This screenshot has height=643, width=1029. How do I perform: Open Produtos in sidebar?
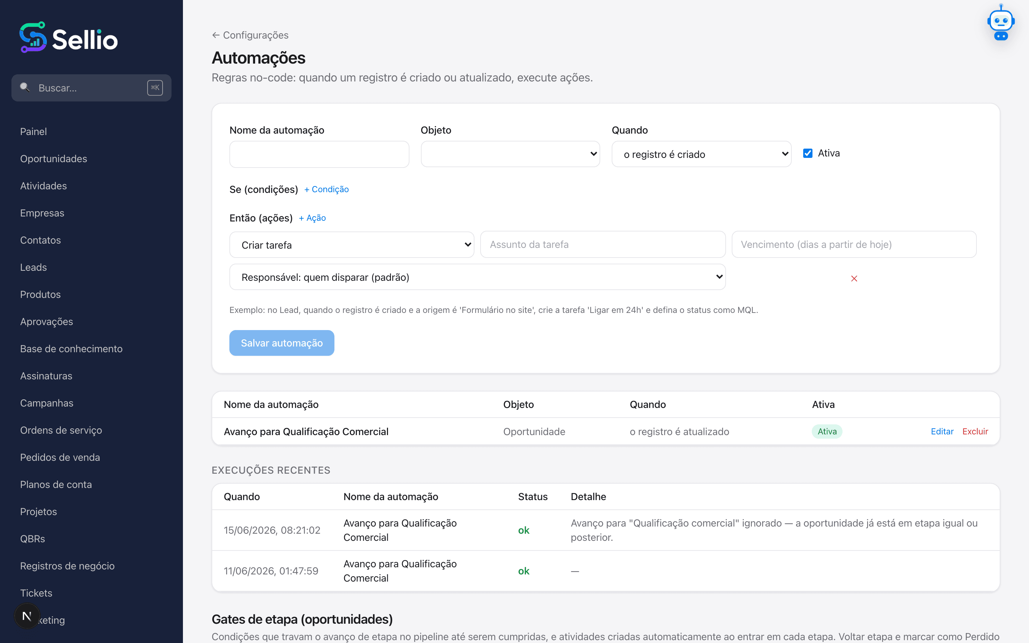(40, 294)
